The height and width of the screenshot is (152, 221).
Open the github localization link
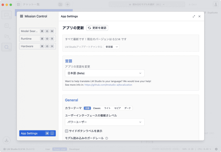(108, 85)
